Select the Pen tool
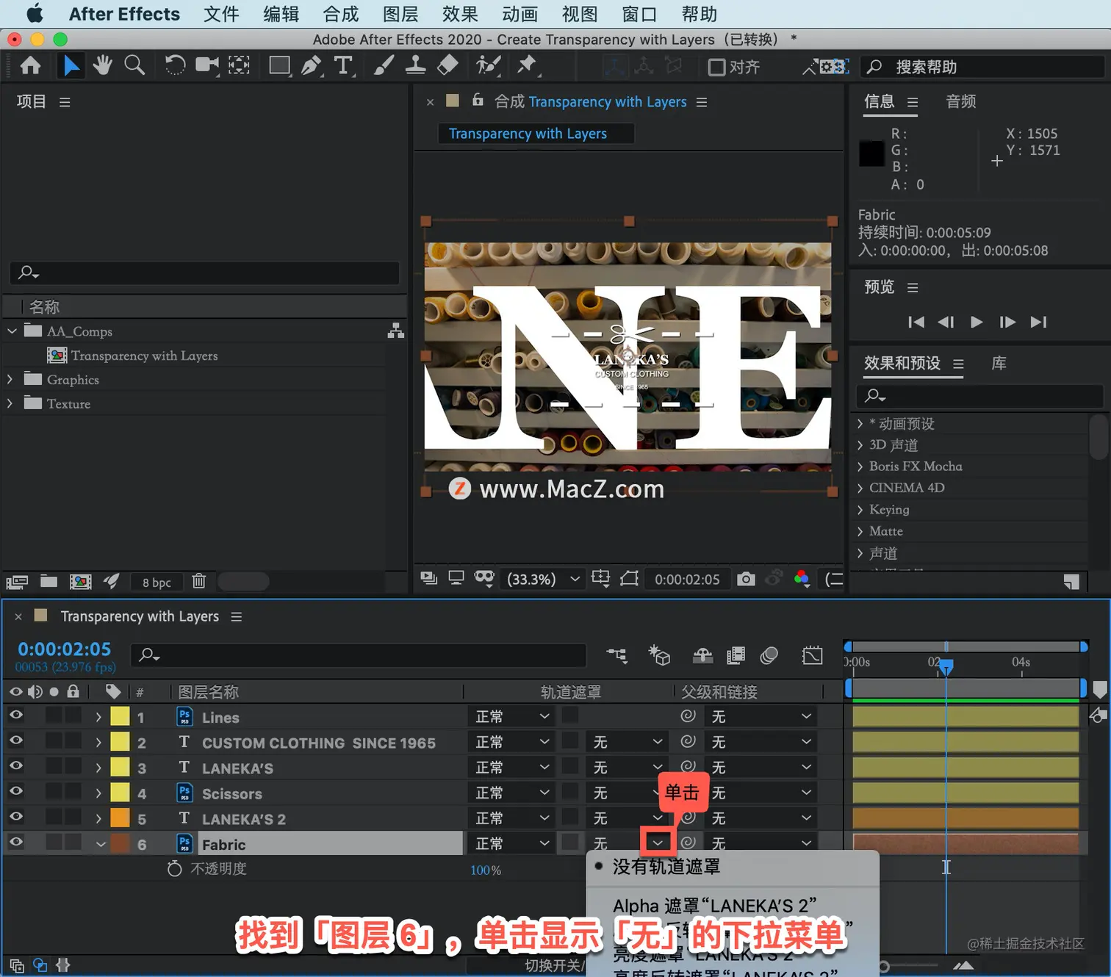The width and height of the screenshot is (1111, 977). point(312,65)
